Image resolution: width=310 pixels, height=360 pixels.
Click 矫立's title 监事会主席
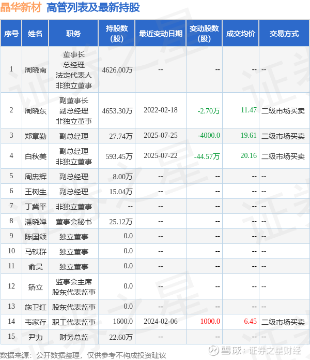click(x=74, y=282)
